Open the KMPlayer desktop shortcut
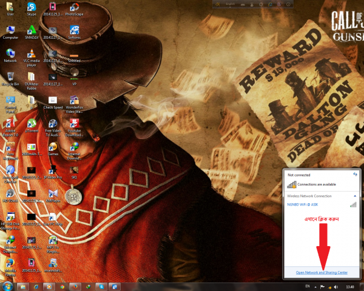The width and height of the screenshot is (364, 291). point(53,196)
